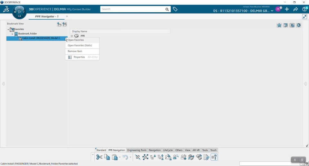Click the Undo arrow icon
This screenshot has height=166, width=309.
coord(125,157)
